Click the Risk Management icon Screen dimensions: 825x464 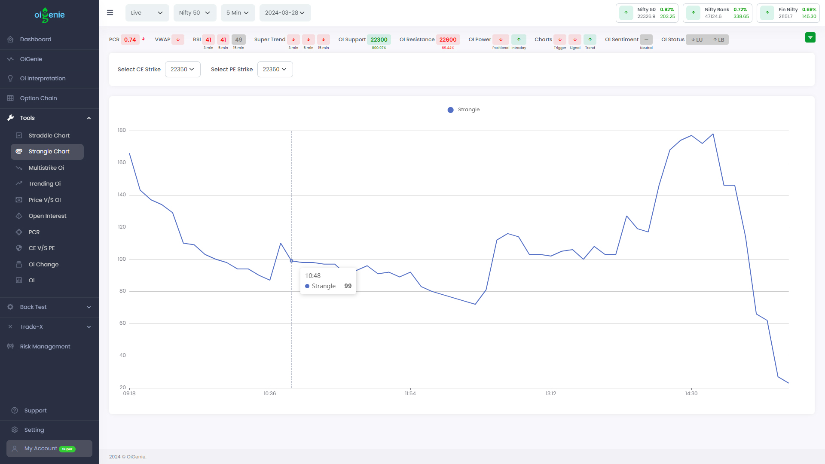[10, 347]
